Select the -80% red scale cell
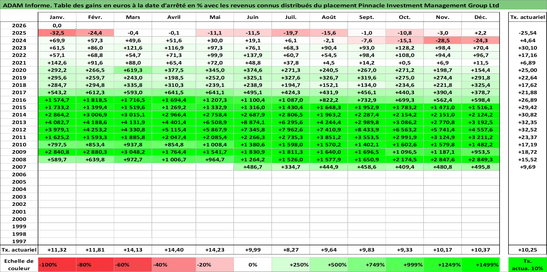The height and width of the screenshot is (272, 547). (x=95, y=265)
